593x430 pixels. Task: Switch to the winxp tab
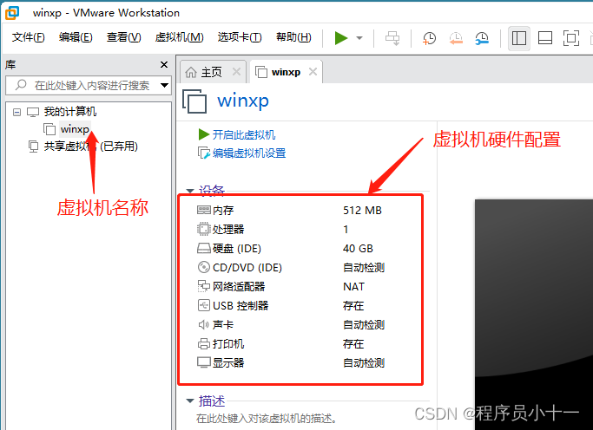click(286, 72)
